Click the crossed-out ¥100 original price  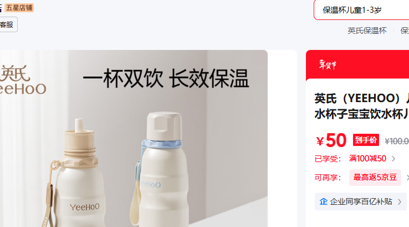(397, 142)
